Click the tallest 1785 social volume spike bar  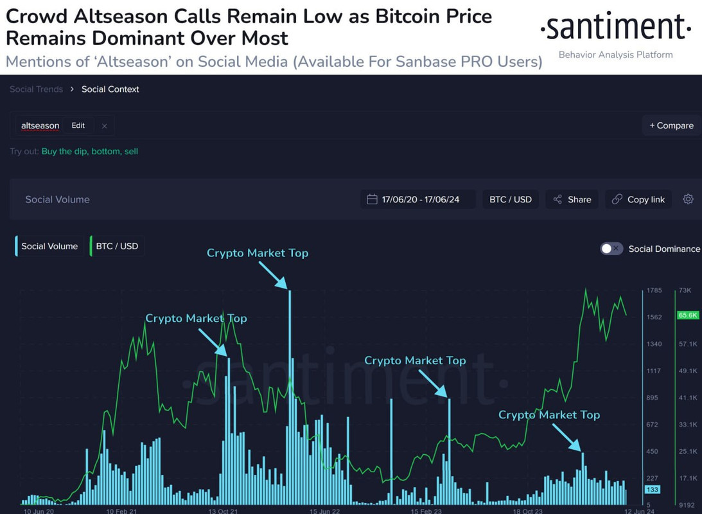pos(290,397)
